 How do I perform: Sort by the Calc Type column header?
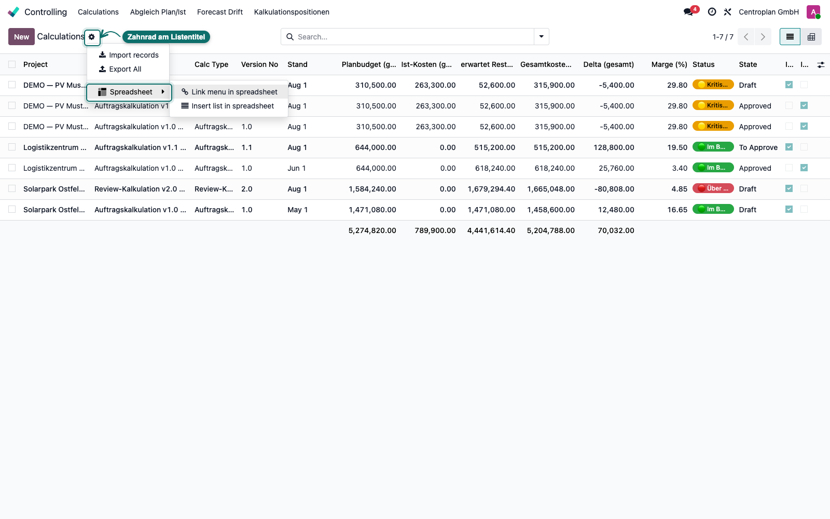point(211,64)
